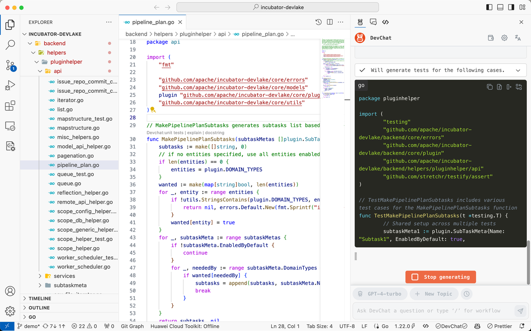
Task: Open the Search view in activity bar
Action: coord(10,45)
